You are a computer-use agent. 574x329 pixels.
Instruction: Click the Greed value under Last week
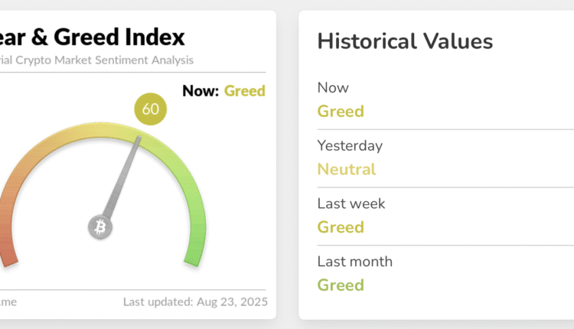[x=341, y=227]
